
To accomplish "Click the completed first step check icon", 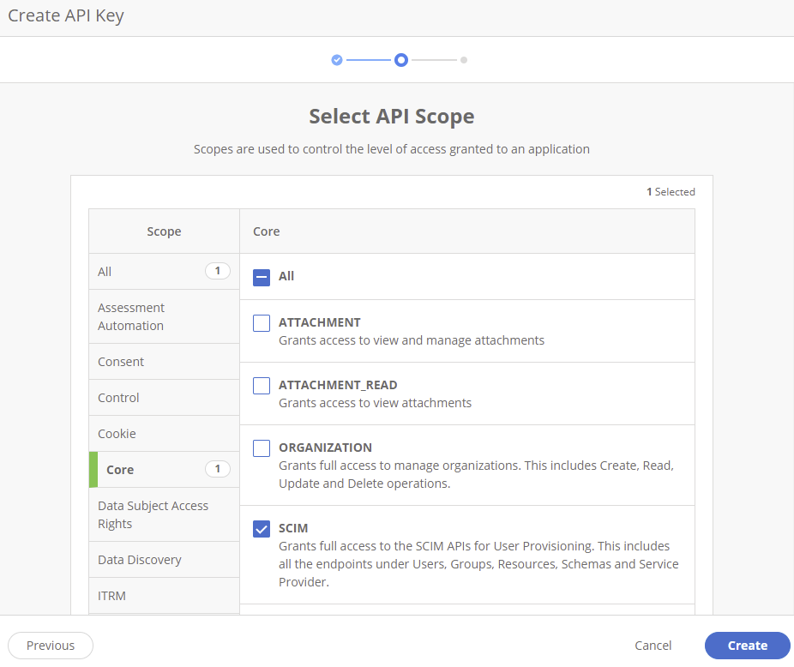I will click(x=336, y=60).
